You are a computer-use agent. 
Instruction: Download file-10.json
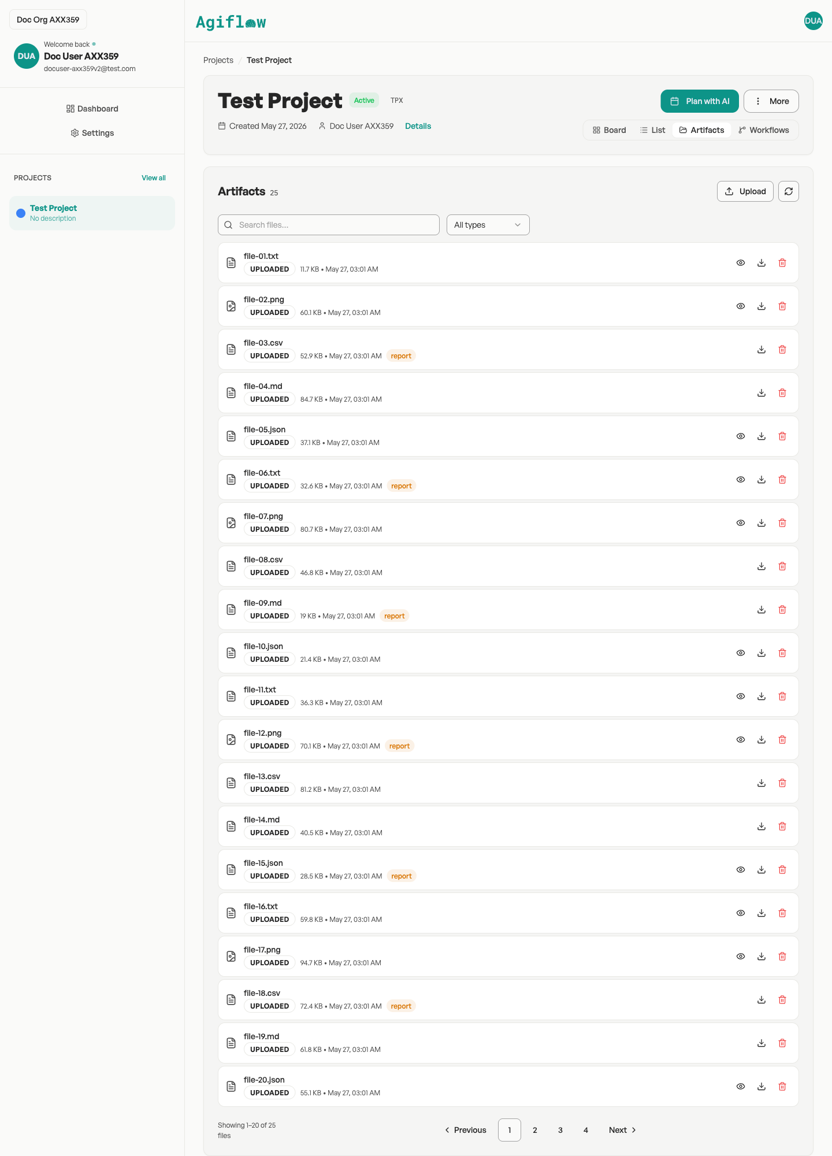click(762, 653)
